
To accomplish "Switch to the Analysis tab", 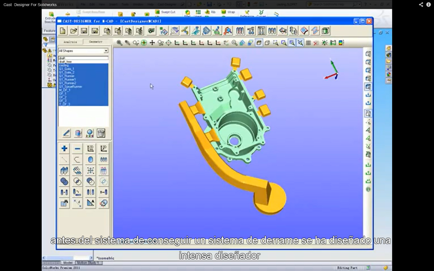I will pos(70,42).
